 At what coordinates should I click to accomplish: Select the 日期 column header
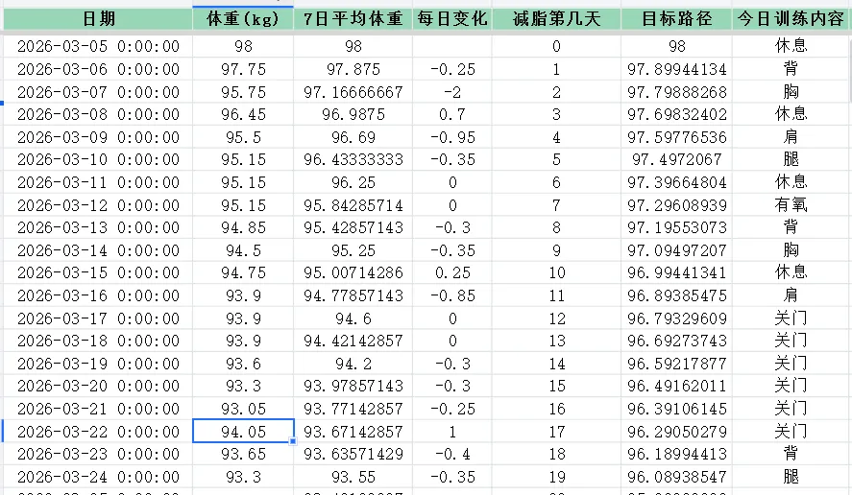98,19
